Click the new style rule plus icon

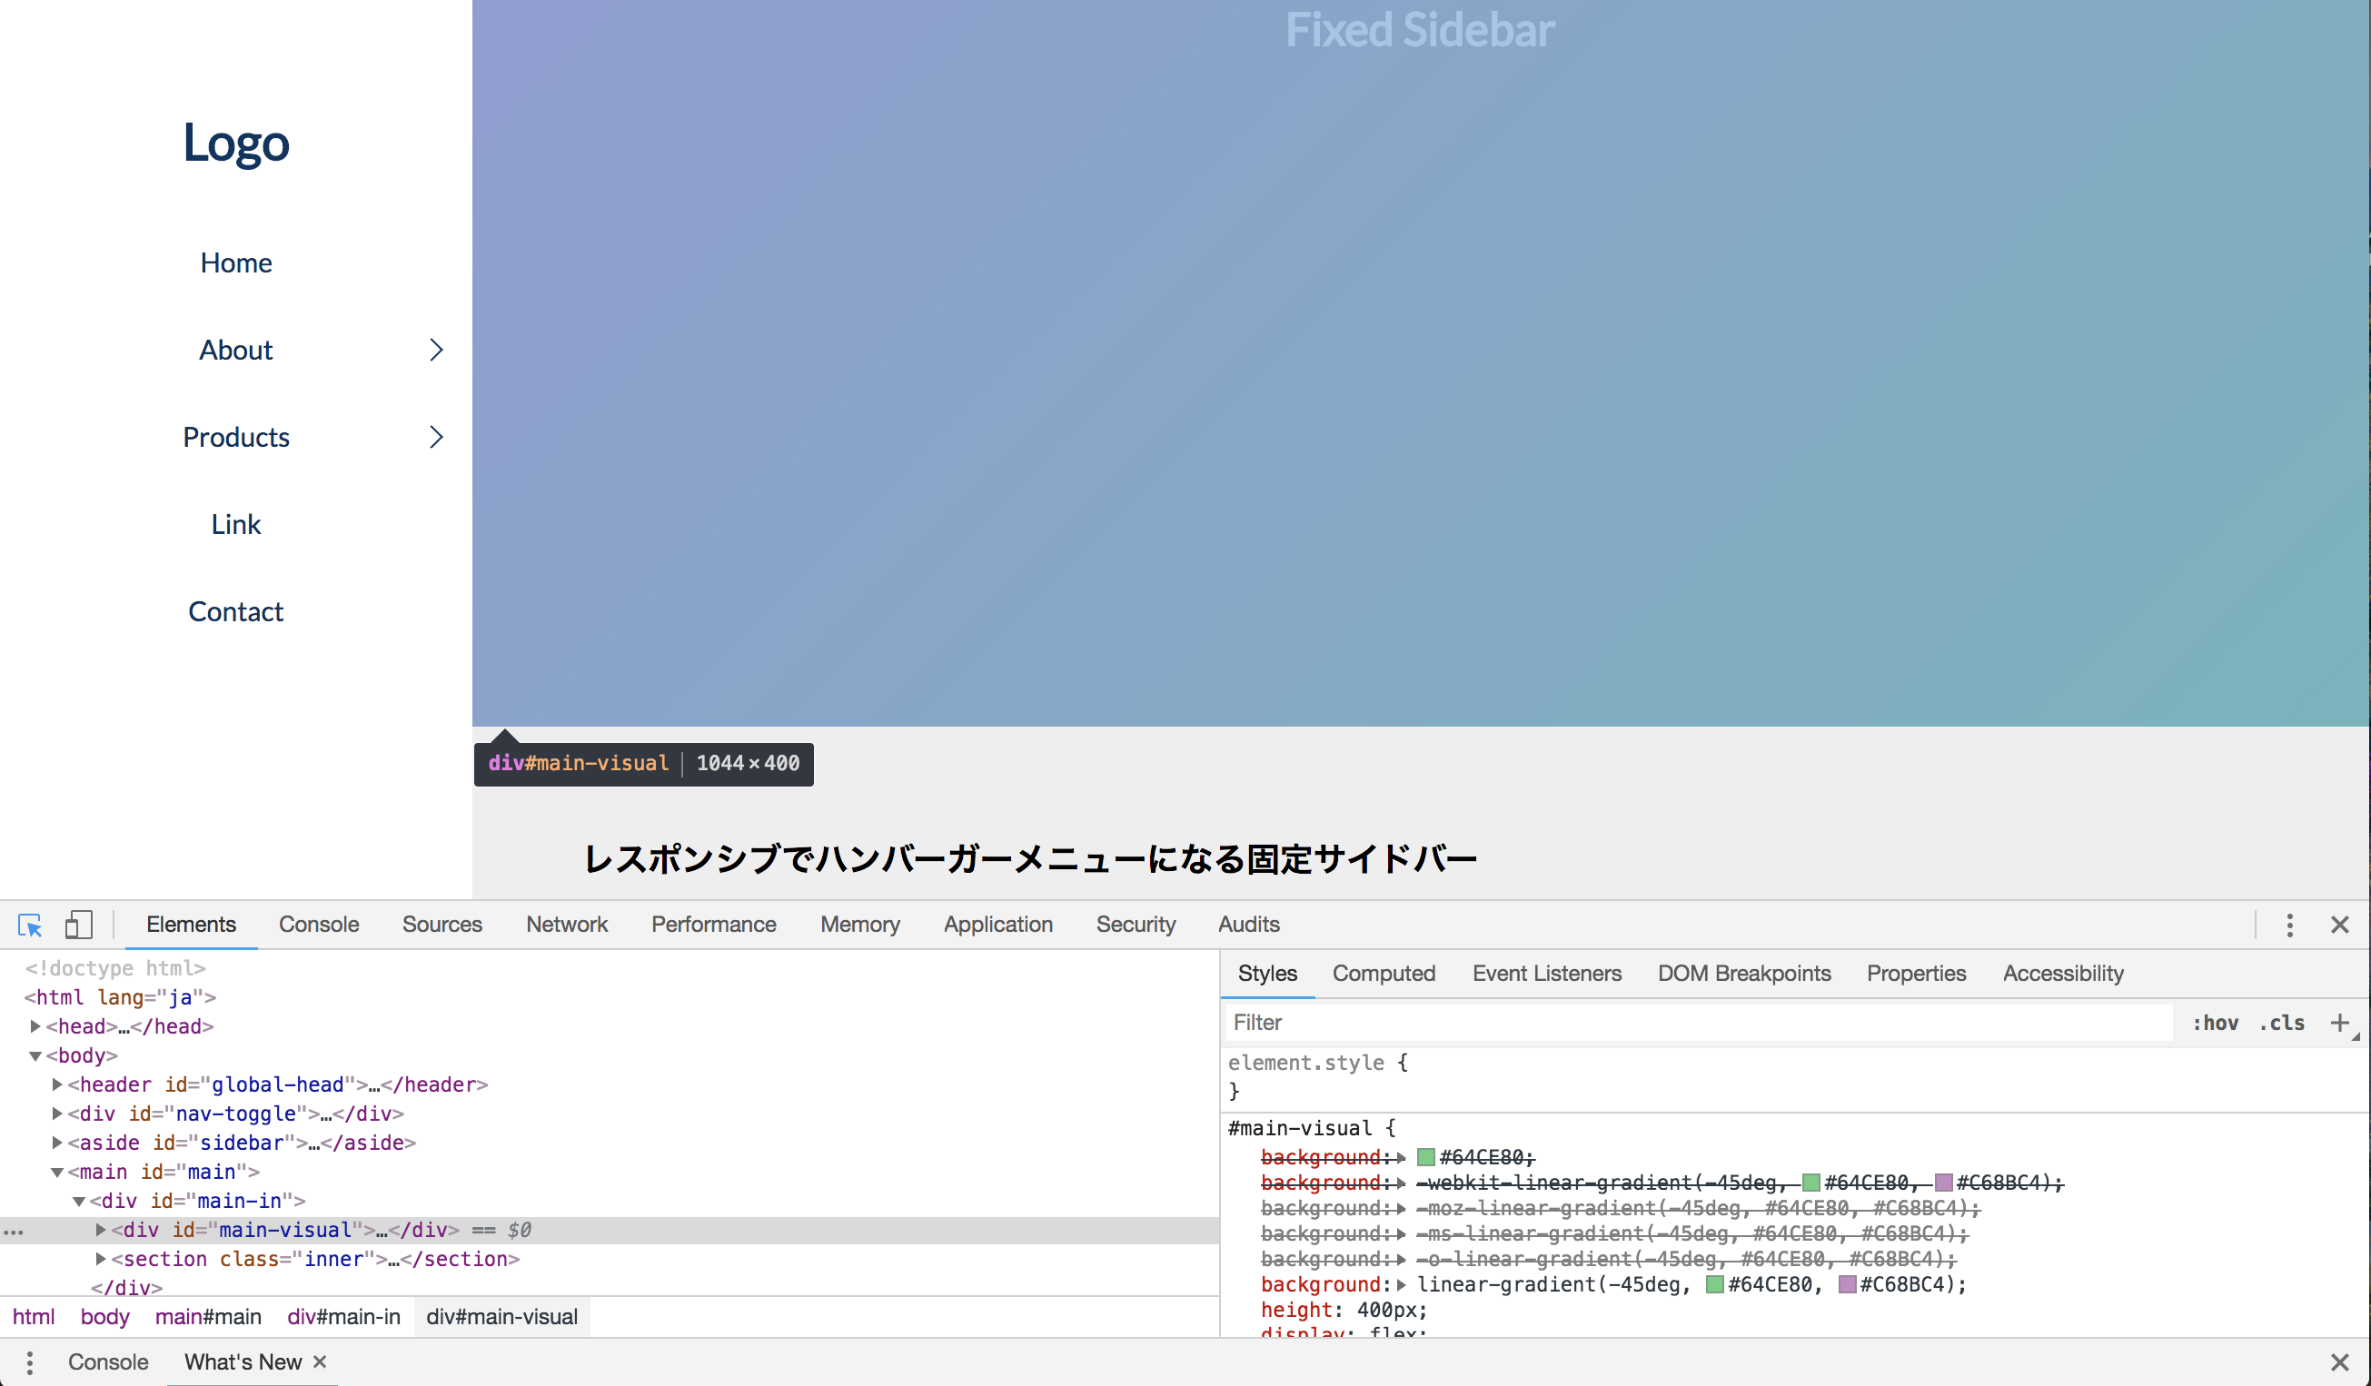click(x=2339, y=1023)
